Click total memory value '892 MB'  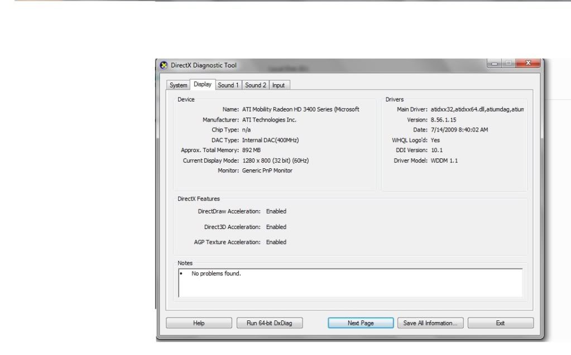click(x=251, y=150)
